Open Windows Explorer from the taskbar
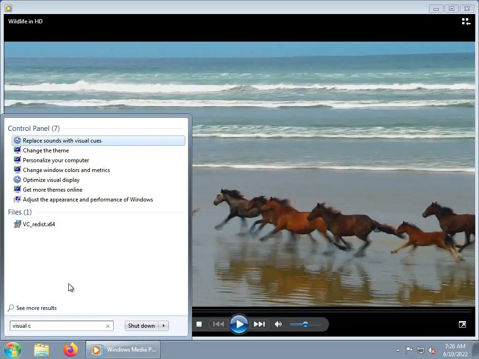This screenshot has height=359, width=479. (42, 350)
